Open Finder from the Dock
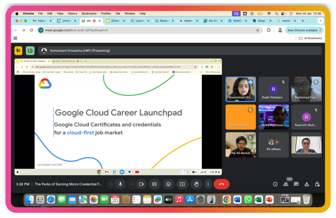This screenshot has width=336, height=218. 30,200
